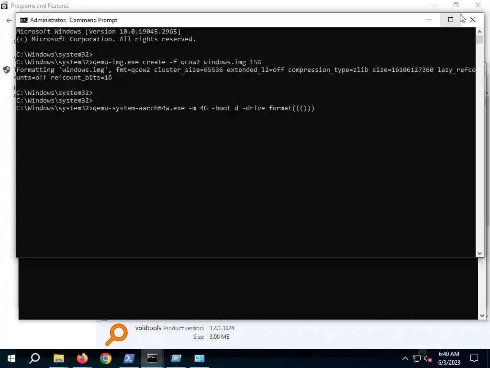Click the Size: label
Screen dimensions: 490x368
point(199,337)
